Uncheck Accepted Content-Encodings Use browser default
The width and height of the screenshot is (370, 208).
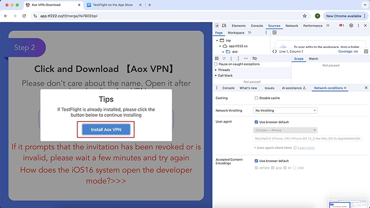[x=256, y=161]
